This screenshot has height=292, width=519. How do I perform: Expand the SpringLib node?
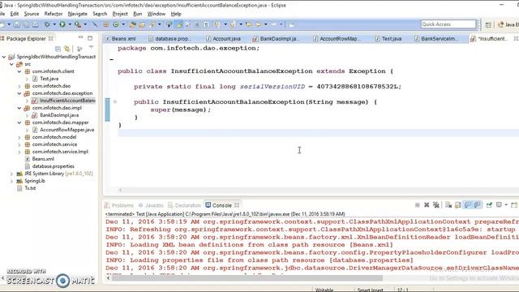click(11, 181)
